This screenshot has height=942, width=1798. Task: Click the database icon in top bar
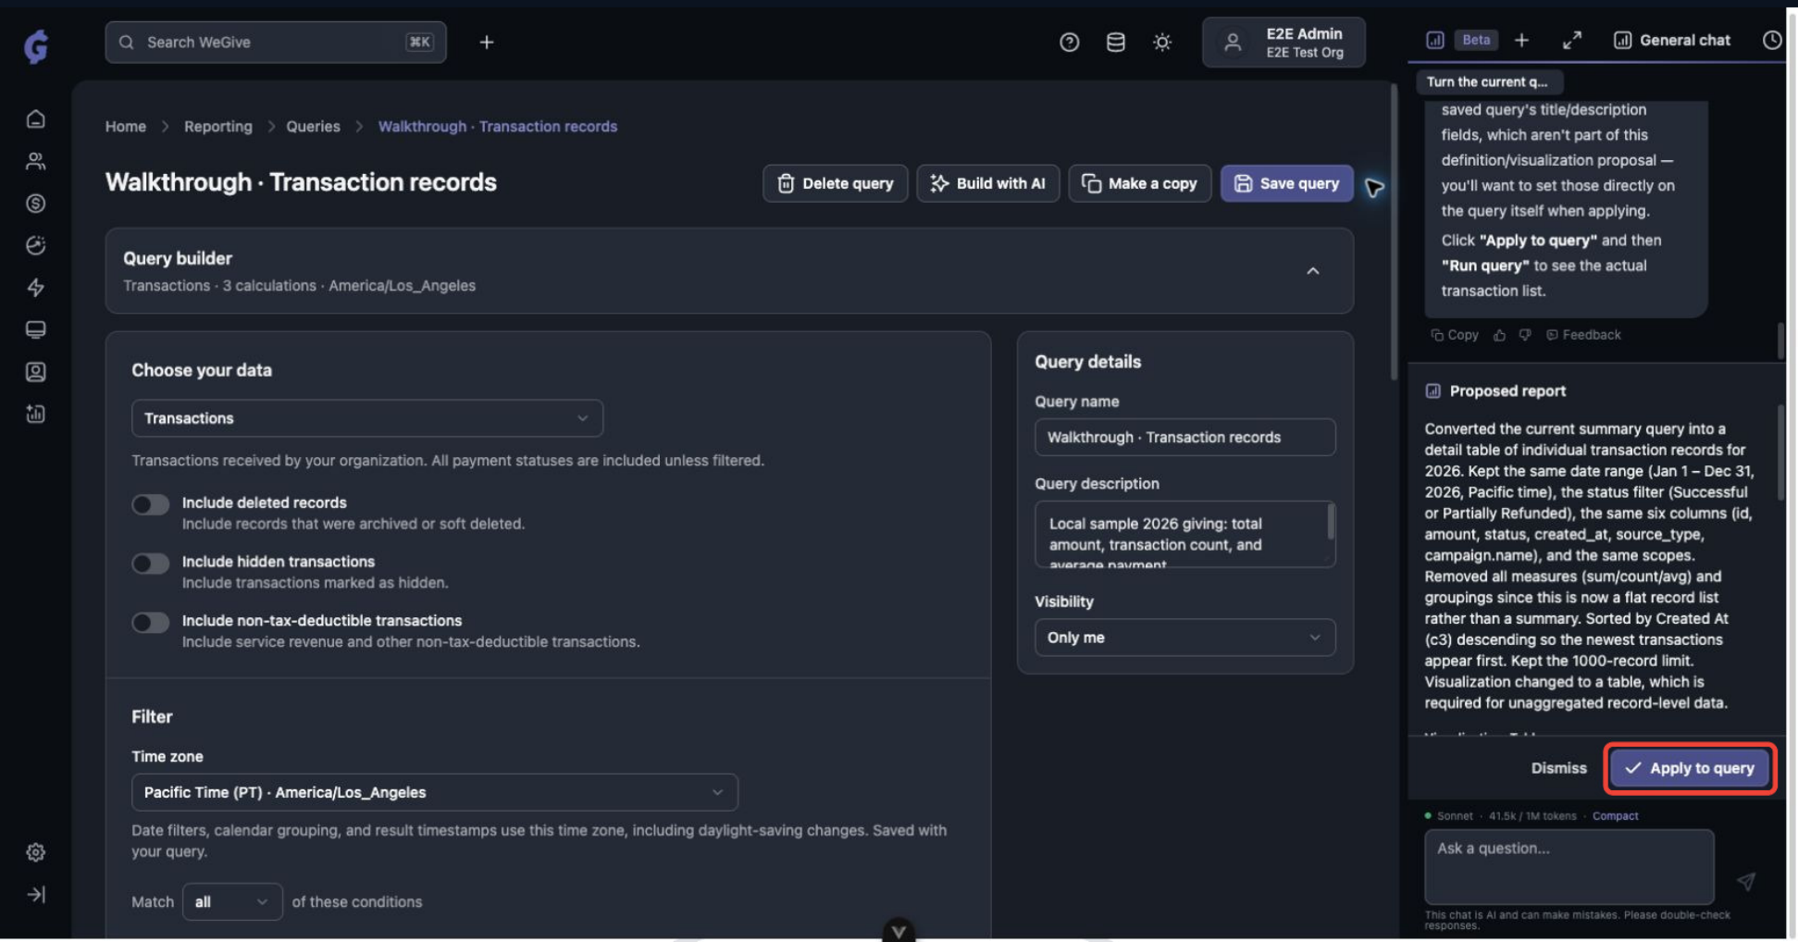click(1115, 42)
